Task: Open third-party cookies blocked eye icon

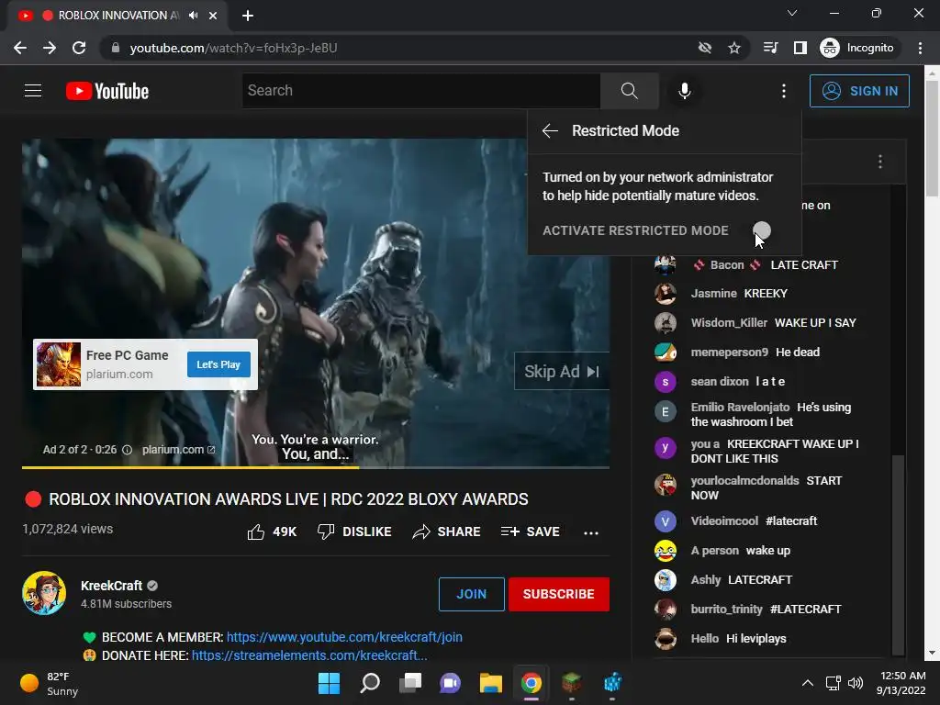Action: pyautogui.click(x=705, y=48)
